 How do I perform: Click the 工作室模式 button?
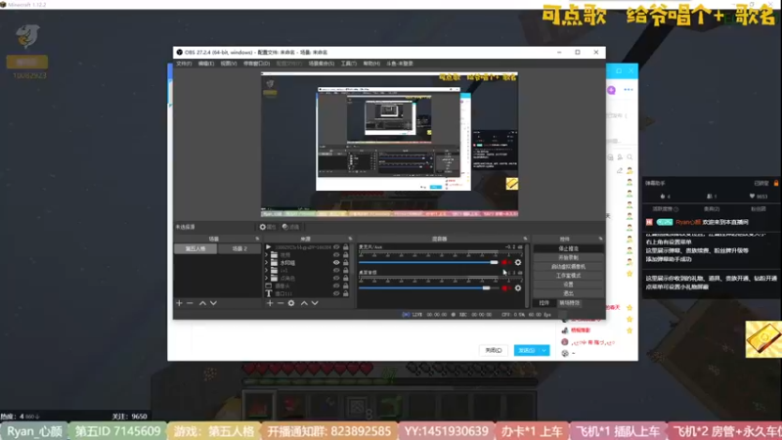click(x=568, y=276)
